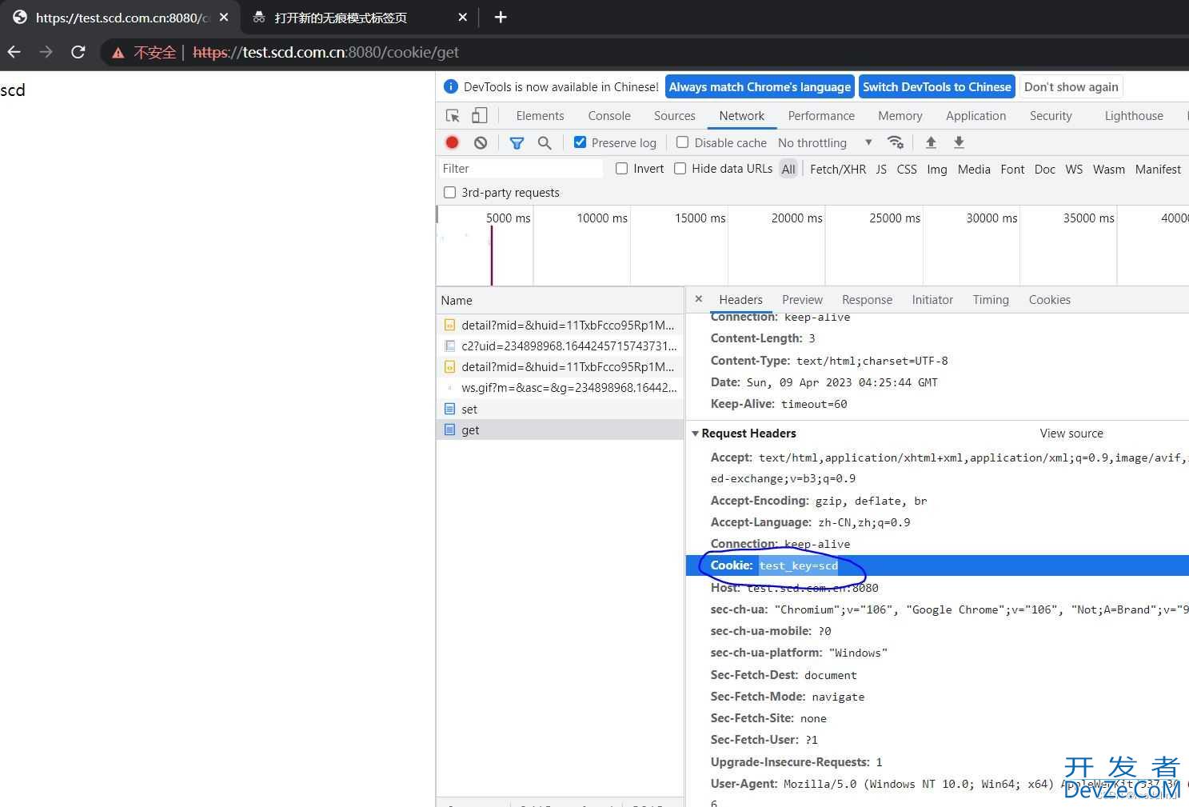Filter by Font request type
Image resolution: width=1189 pixels, height=807 pixels.
(x=1012, y=169)
